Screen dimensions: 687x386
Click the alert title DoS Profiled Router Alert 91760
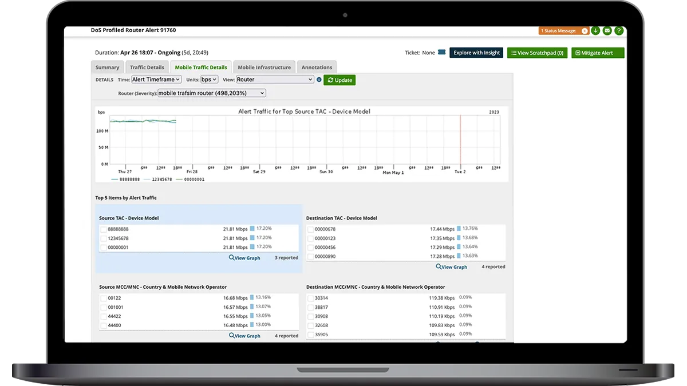[x=133, y=30]
